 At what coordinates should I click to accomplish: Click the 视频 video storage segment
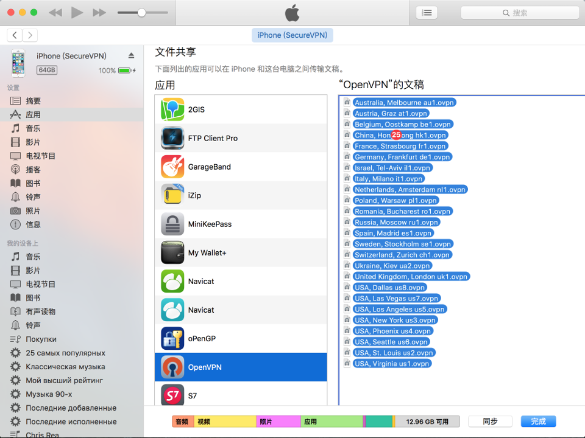point(225,422)
